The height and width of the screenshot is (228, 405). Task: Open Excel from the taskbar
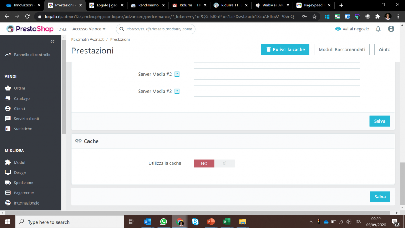point(227,222)
